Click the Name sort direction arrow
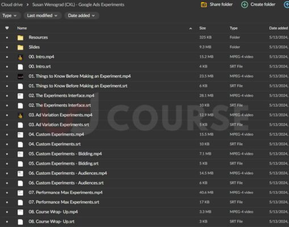 coord(191,28)
